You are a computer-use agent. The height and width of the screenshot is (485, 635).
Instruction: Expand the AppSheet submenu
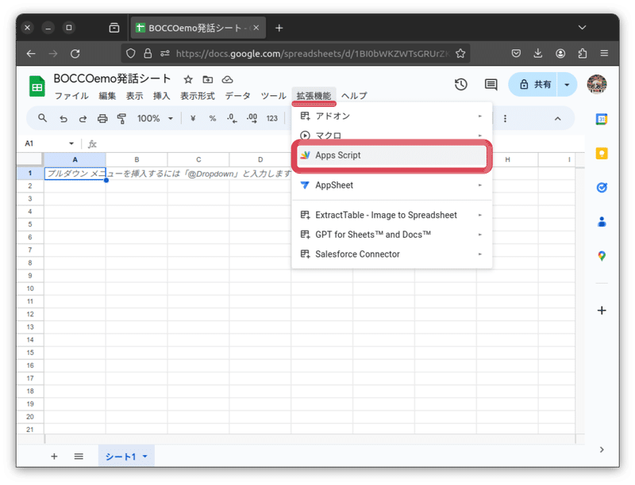(391, 185)
